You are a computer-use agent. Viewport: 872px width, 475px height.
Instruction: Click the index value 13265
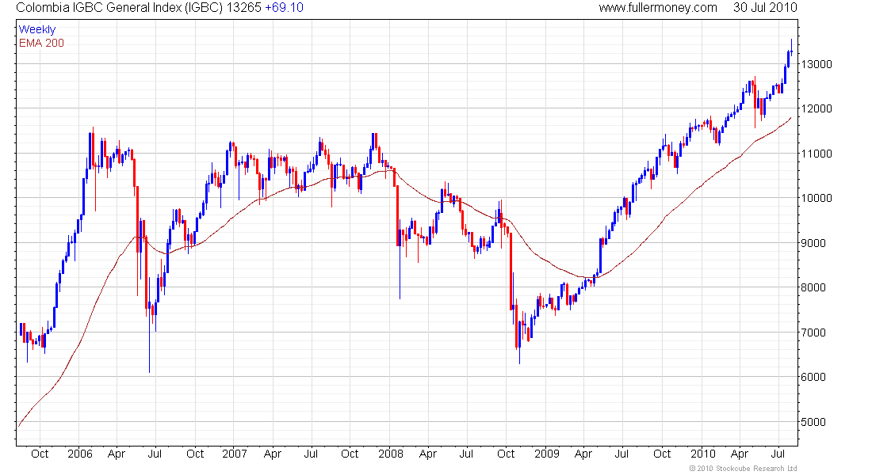[x=243, y=8]
